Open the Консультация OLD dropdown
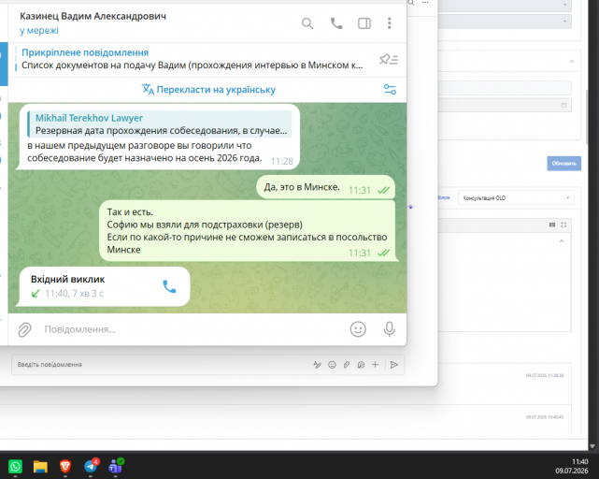 click(x=516, y=197)
